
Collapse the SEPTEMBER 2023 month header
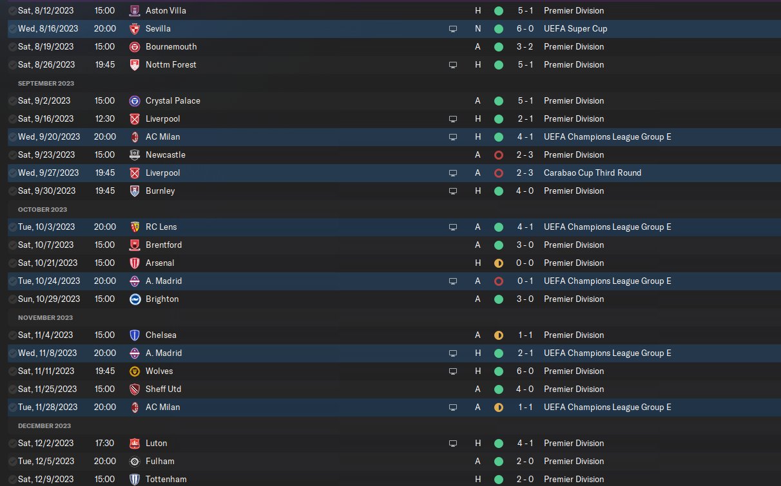[x=46, y=84]
